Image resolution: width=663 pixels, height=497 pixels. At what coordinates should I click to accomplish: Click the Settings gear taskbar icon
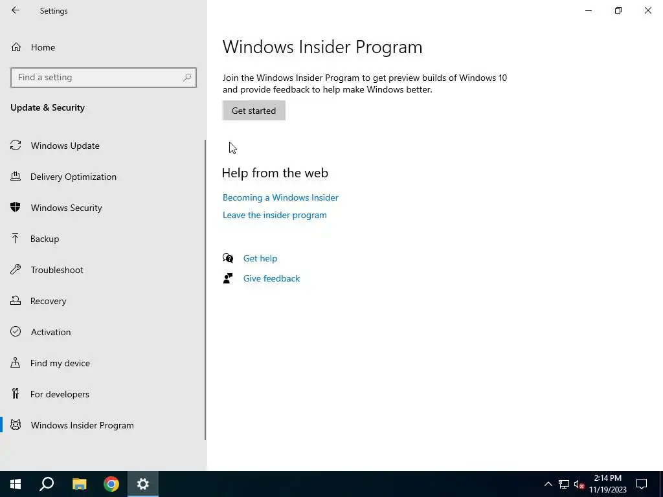[143, 484]
